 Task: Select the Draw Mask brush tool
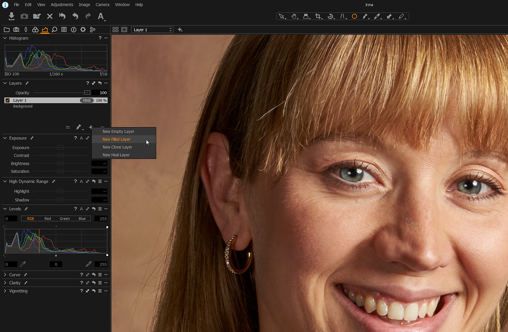[x=364, y=16]
